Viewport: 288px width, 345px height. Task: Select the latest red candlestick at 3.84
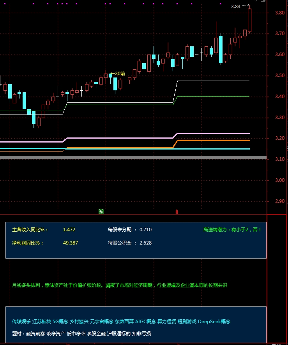tap(249, 20)
